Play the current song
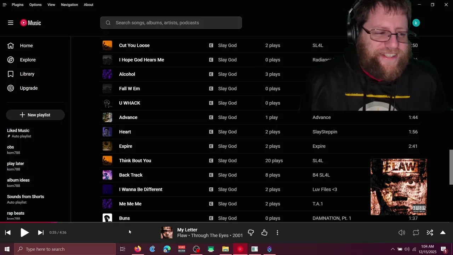The width and height of the screenshot is (453, 255). 24,233
